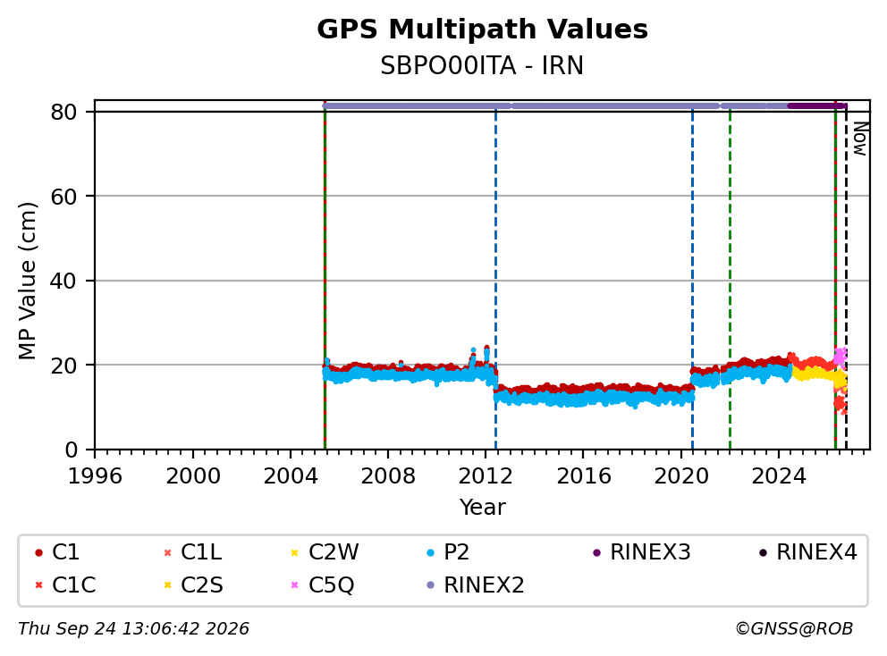Click the 80 value on y-axis
887x656 pixels.
click(x=63, y=112)
